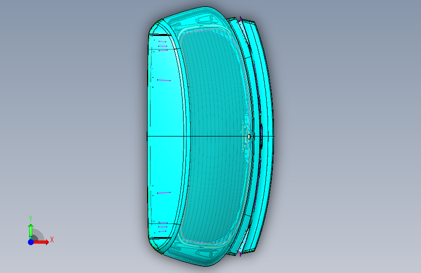Select the small yellow oval hole on model
Screen dimensions: 421x273
point(249,137)
